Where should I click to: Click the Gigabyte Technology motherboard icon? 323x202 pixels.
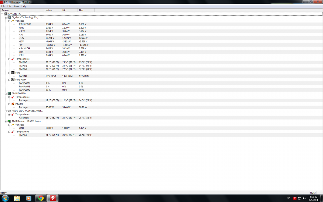(9, 17)
